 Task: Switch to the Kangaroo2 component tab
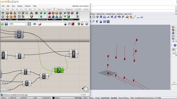point(69,9)
